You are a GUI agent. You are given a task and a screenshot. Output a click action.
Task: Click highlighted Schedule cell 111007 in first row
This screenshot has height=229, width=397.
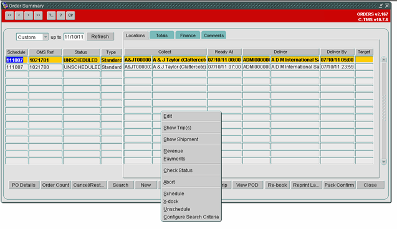[x=17, y=60]
